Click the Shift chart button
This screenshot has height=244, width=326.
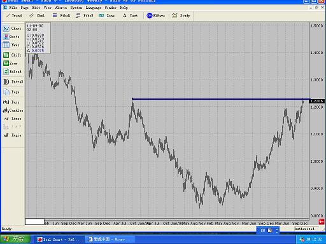[12, 55]
